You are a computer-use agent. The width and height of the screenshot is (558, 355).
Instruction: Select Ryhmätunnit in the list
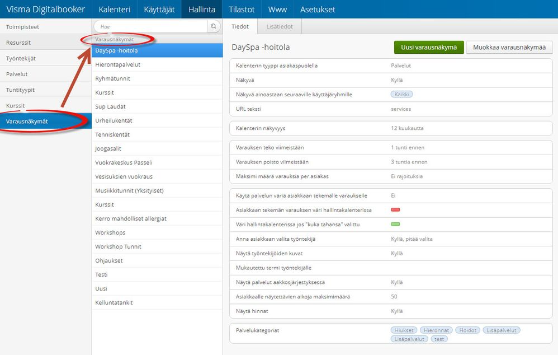pyautogui.click(x=157, y=78)
